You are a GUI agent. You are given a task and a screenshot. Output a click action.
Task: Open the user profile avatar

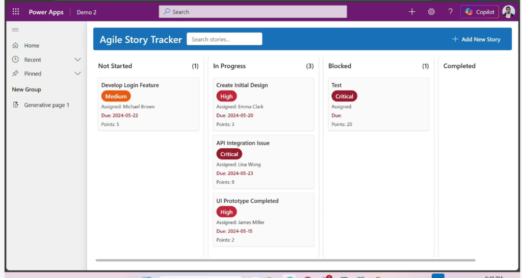[508, 12]
